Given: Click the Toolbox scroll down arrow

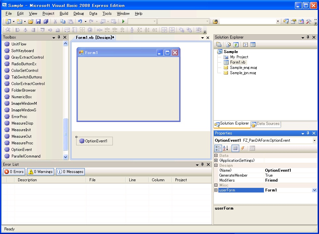Looking at the screenshot, I should tap(66, 157).
